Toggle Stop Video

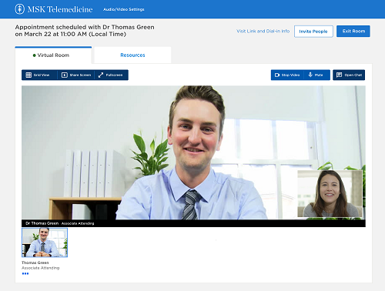click(287, 75)
